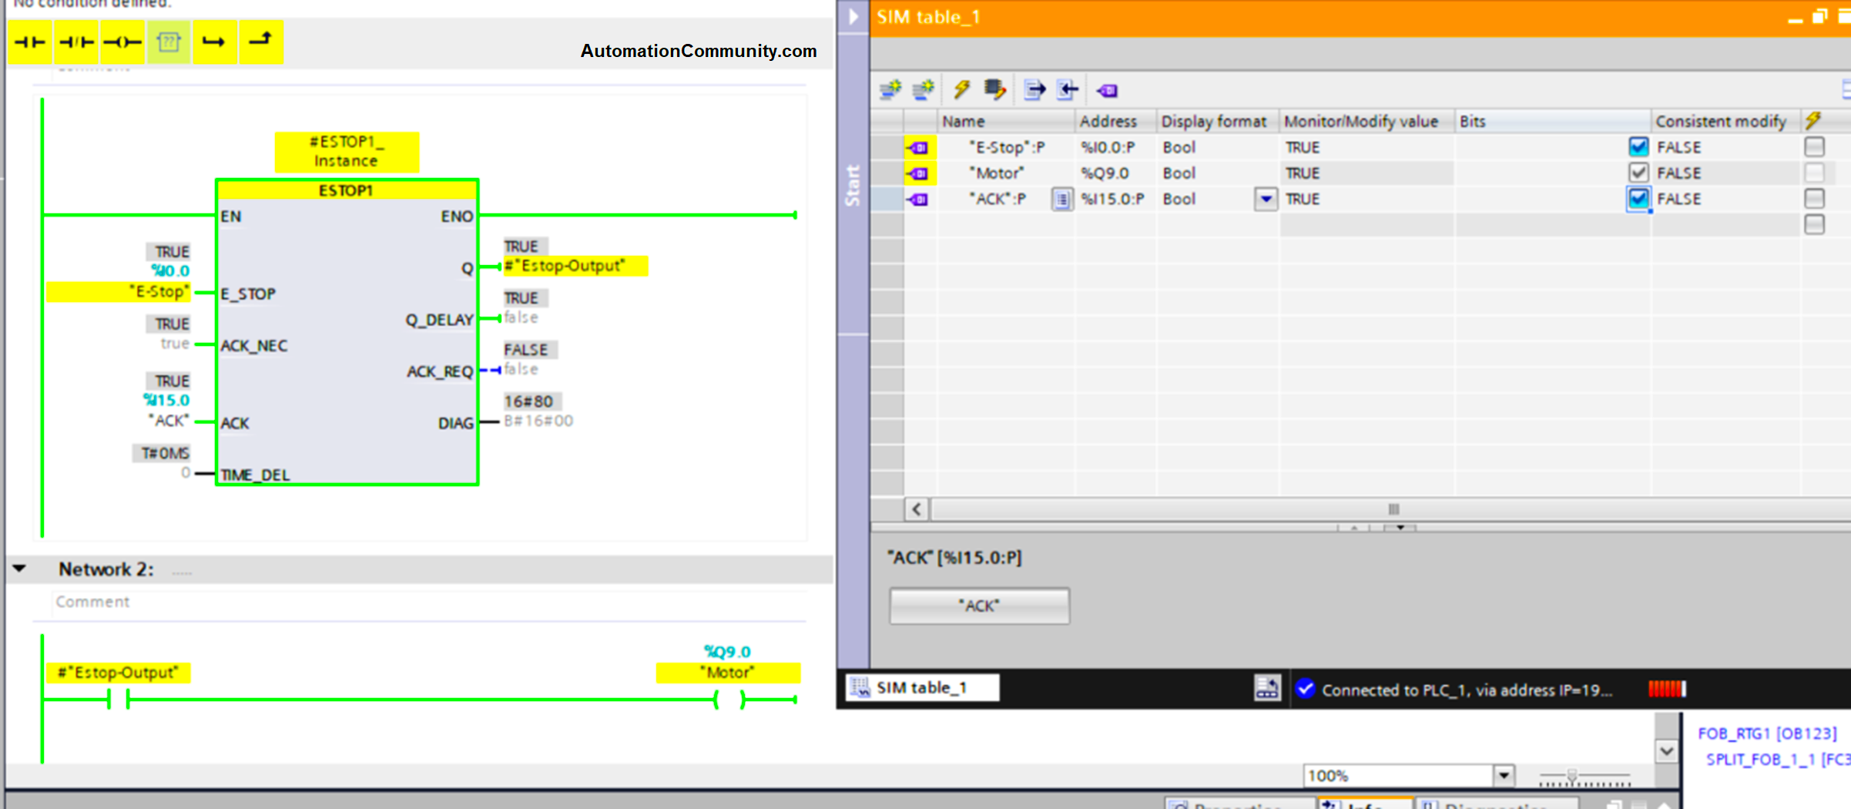Insert a normally open contact

pyautogui.click(x=30, y=42)
